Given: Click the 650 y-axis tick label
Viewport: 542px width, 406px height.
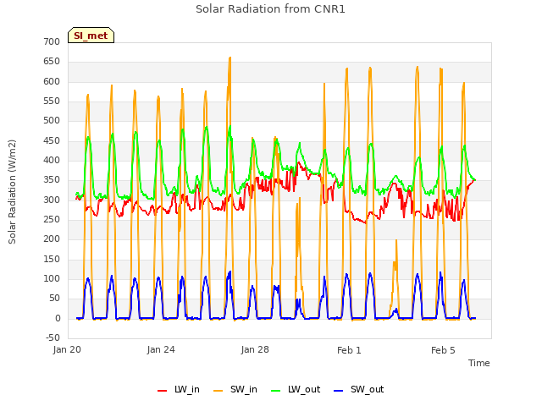Looking at the screenshot, I should [x=52, y=62].
